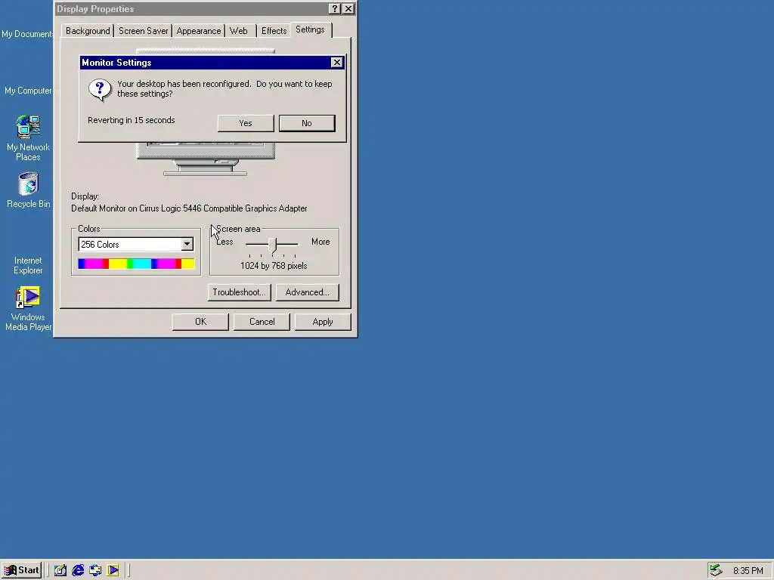Click the Show Desktop quick launch icon
This screenshot has width=774, height=580.
[x=60, y=571]
